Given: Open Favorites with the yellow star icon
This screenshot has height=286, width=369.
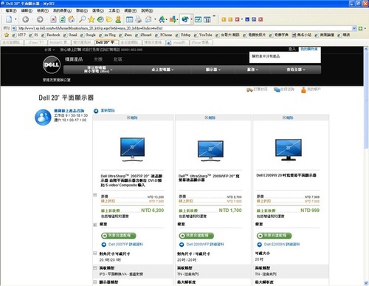Looking at the screenshot, I should tap(92, 19).
